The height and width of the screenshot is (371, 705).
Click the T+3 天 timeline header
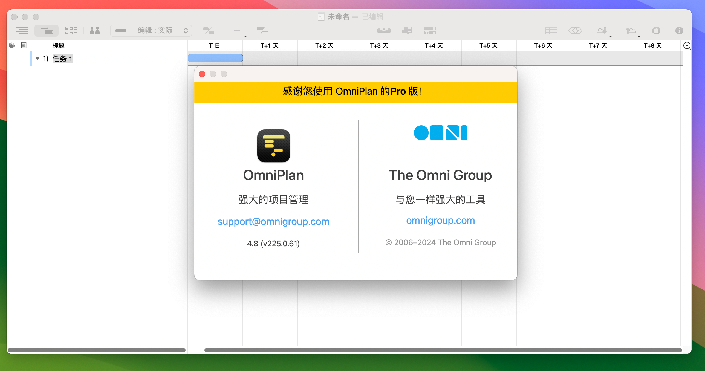[379, 45]
